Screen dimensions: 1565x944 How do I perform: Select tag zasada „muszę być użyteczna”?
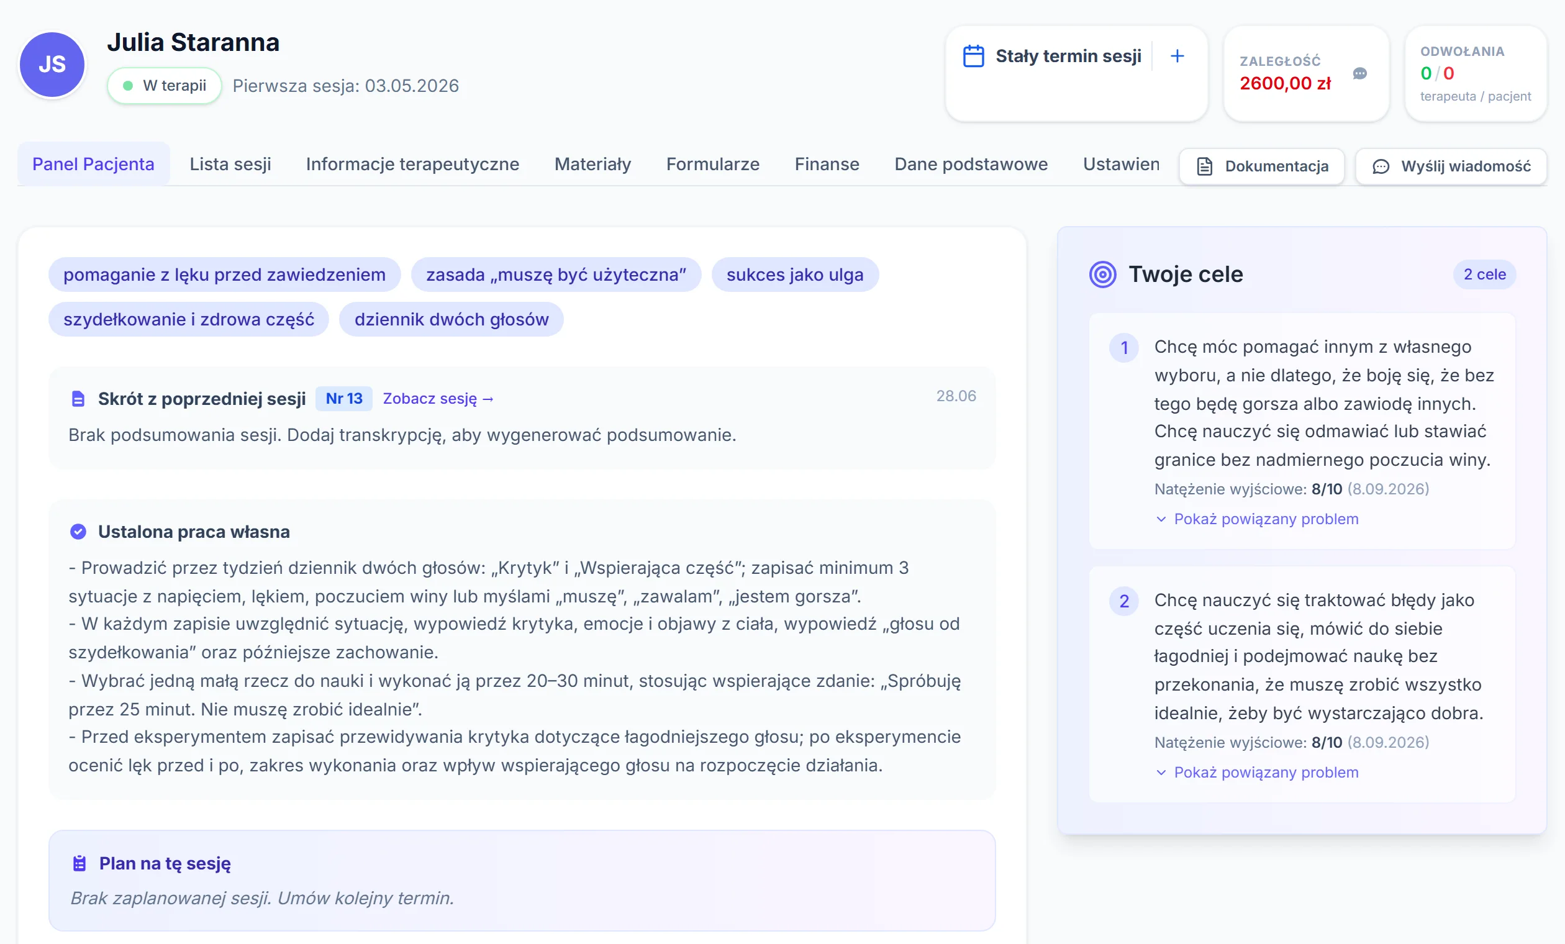coord(556,275)
